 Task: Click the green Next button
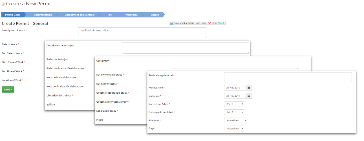click(8, 89)
